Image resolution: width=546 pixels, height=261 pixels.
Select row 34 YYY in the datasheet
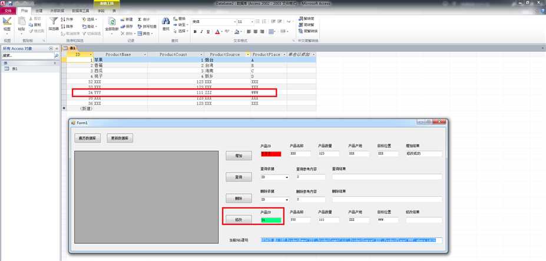pos(174,92)
